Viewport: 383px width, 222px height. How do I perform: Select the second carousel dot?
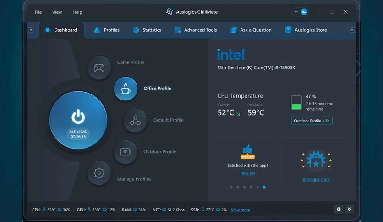click(x=238, y=187)
